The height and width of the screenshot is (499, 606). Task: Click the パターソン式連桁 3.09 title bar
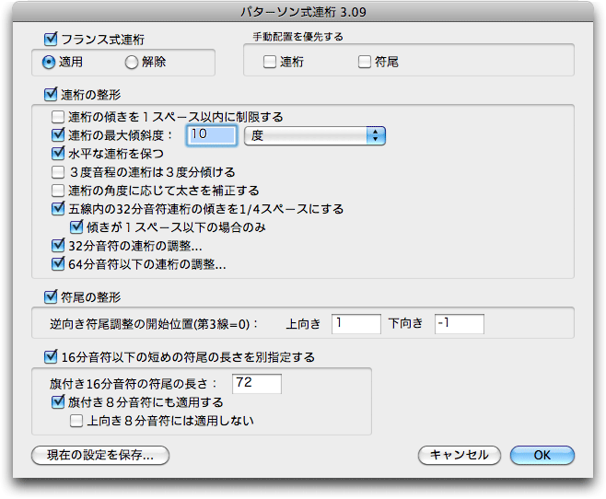click(x=303, y=12)
